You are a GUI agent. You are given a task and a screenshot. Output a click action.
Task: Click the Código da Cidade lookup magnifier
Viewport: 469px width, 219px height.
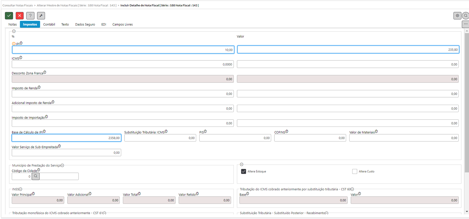pos(35,176)
